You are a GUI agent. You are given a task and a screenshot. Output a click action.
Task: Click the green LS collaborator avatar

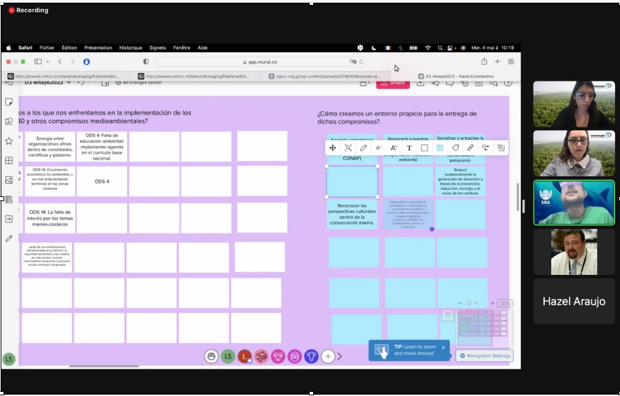(228, 356)
